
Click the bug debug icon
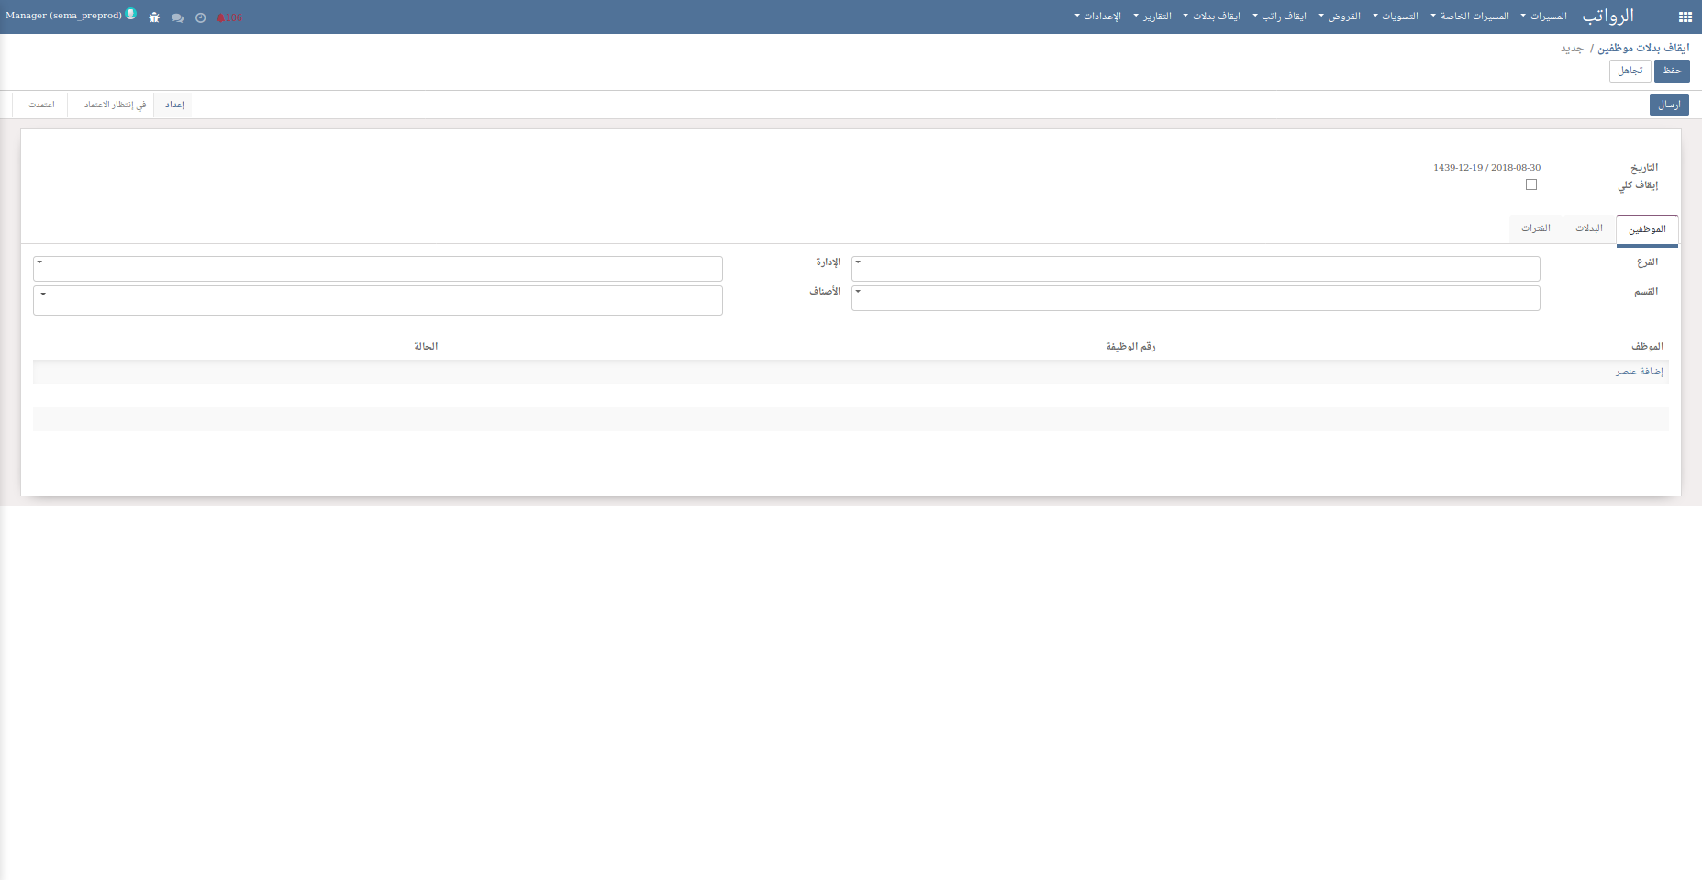point(154,17)
